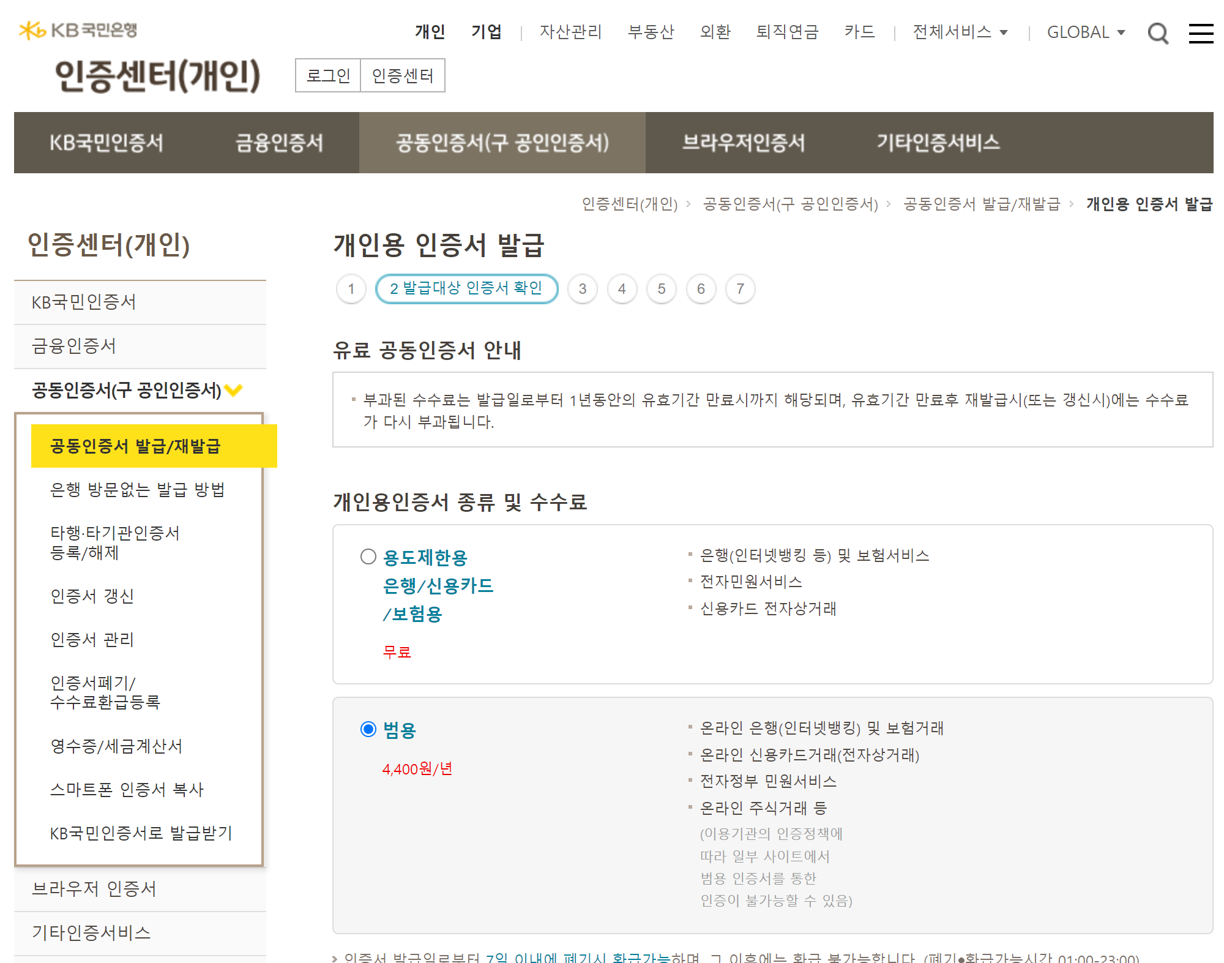Open 자산관리 in the top menu
Viewport: 1224px width, 963px height.
[570, 32]
